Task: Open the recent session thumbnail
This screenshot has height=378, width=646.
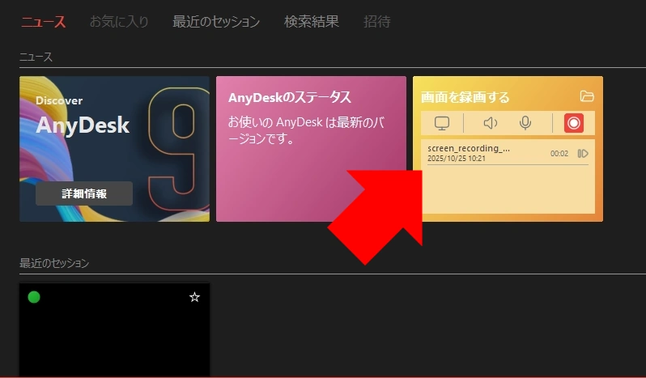Action: pos(114,329)
